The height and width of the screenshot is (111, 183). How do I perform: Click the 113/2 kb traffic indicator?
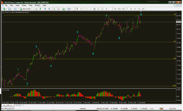(x=172, y=109)
